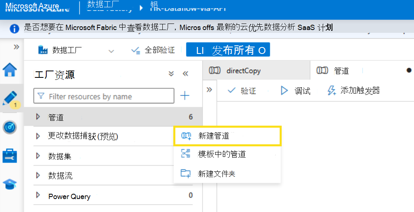Click 验证 validate in pipeline toolbar
The width and height of the screenshot is (414, 212).
pyautogui.click(x=242, y=90)
